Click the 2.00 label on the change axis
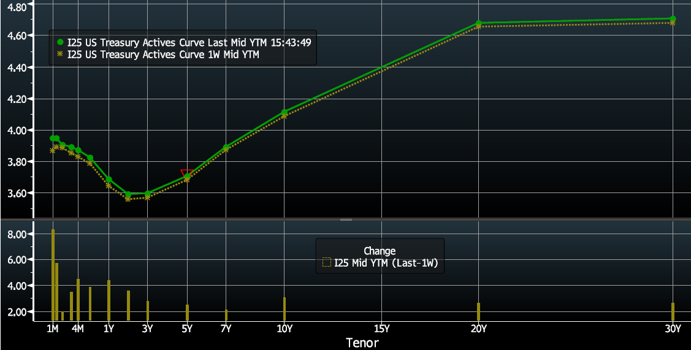Viewport: 691px width, 350px height. 17,311
